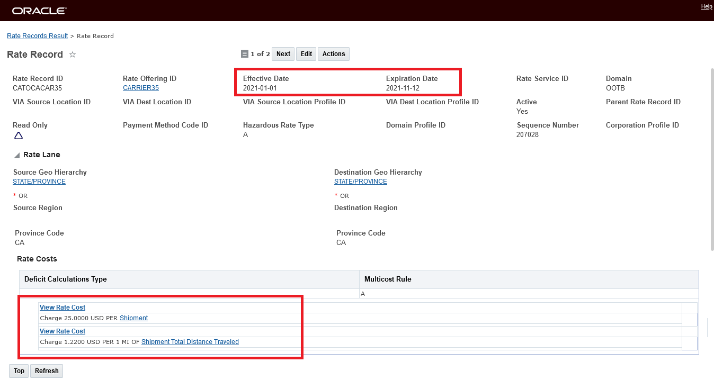Open Shipment Total Distance Traveled link
The image size is (714, 380).
pyautogui.click(x=190, y=342)
